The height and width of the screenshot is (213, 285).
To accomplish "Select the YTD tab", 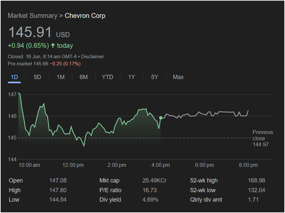I will [107, 77].
